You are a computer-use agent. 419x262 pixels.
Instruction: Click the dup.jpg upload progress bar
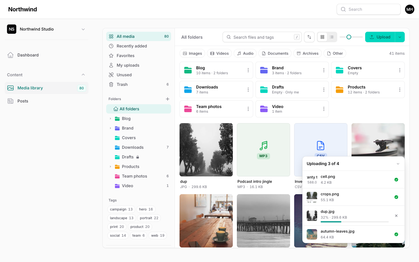(x=355, y=222)
